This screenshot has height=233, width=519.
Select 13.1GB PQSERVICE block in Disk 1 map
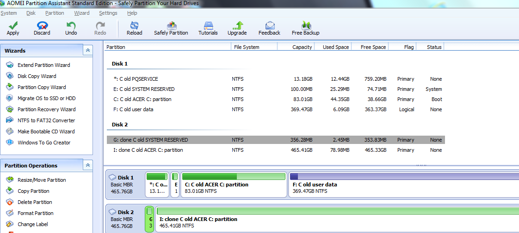click(157, 185)
